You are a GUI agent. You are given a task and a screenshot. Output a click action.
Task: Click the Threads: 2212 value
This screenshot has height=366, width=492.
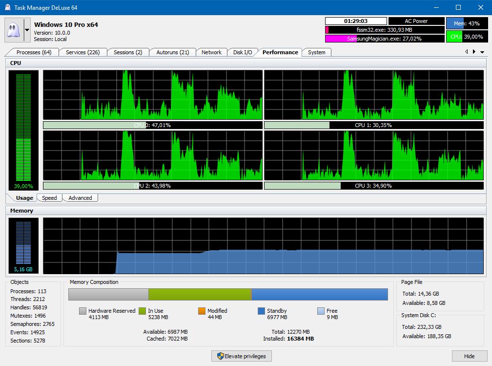(x=28, y=299)
